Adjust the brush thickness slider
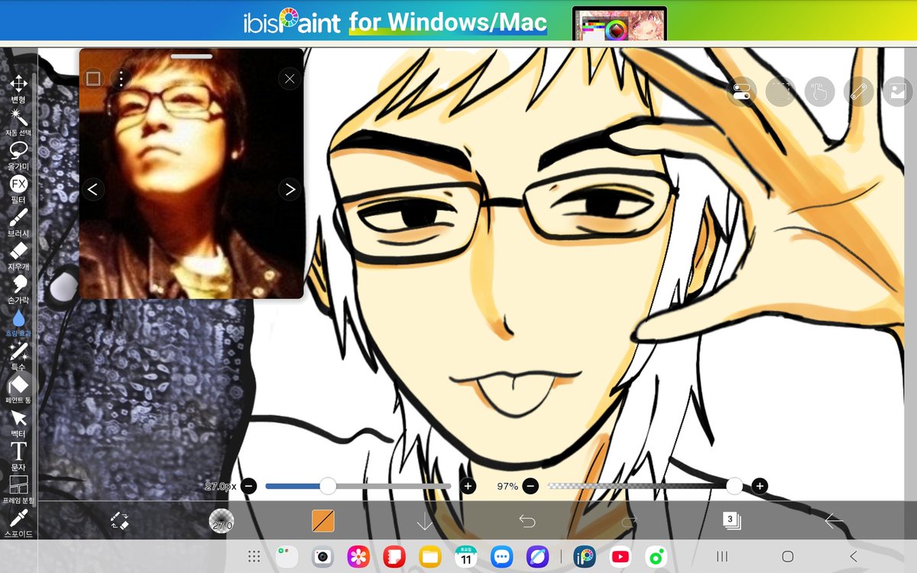 358,486
